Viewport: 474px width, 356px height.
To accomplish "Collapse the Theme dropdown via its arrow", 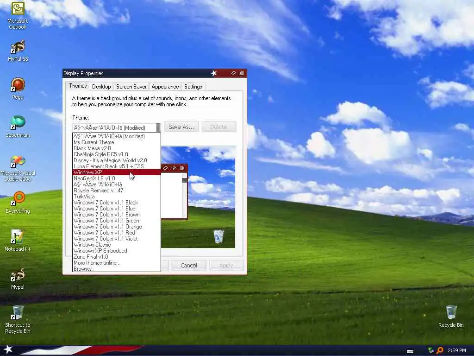I will (x=158, y=127).
